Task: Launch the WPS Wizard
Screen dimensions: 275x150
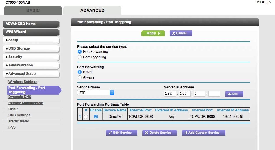Action: click(x=31, y=32)
